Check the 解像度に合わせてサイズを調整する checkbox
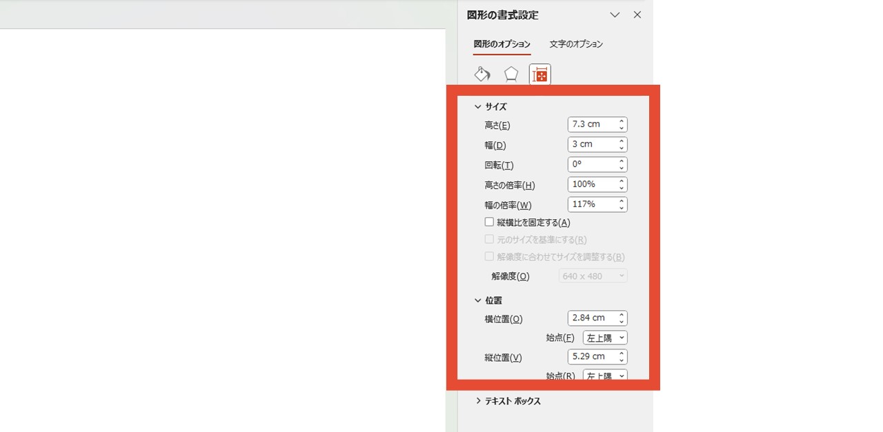 (489, 257)
